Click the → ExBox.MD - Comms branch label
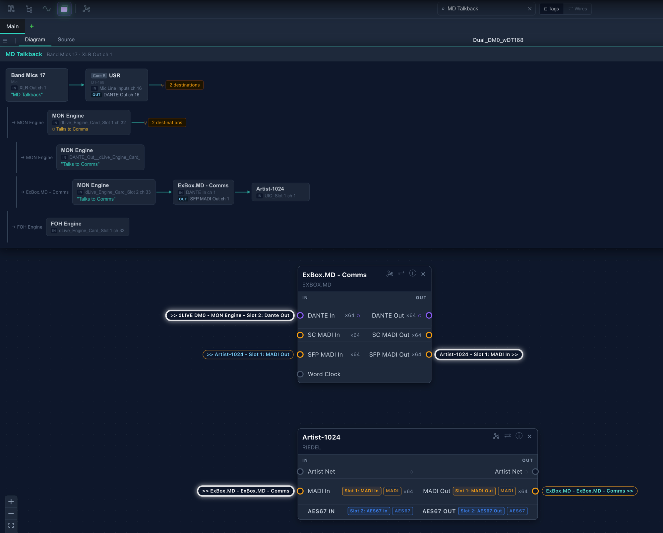 (45, 192)
